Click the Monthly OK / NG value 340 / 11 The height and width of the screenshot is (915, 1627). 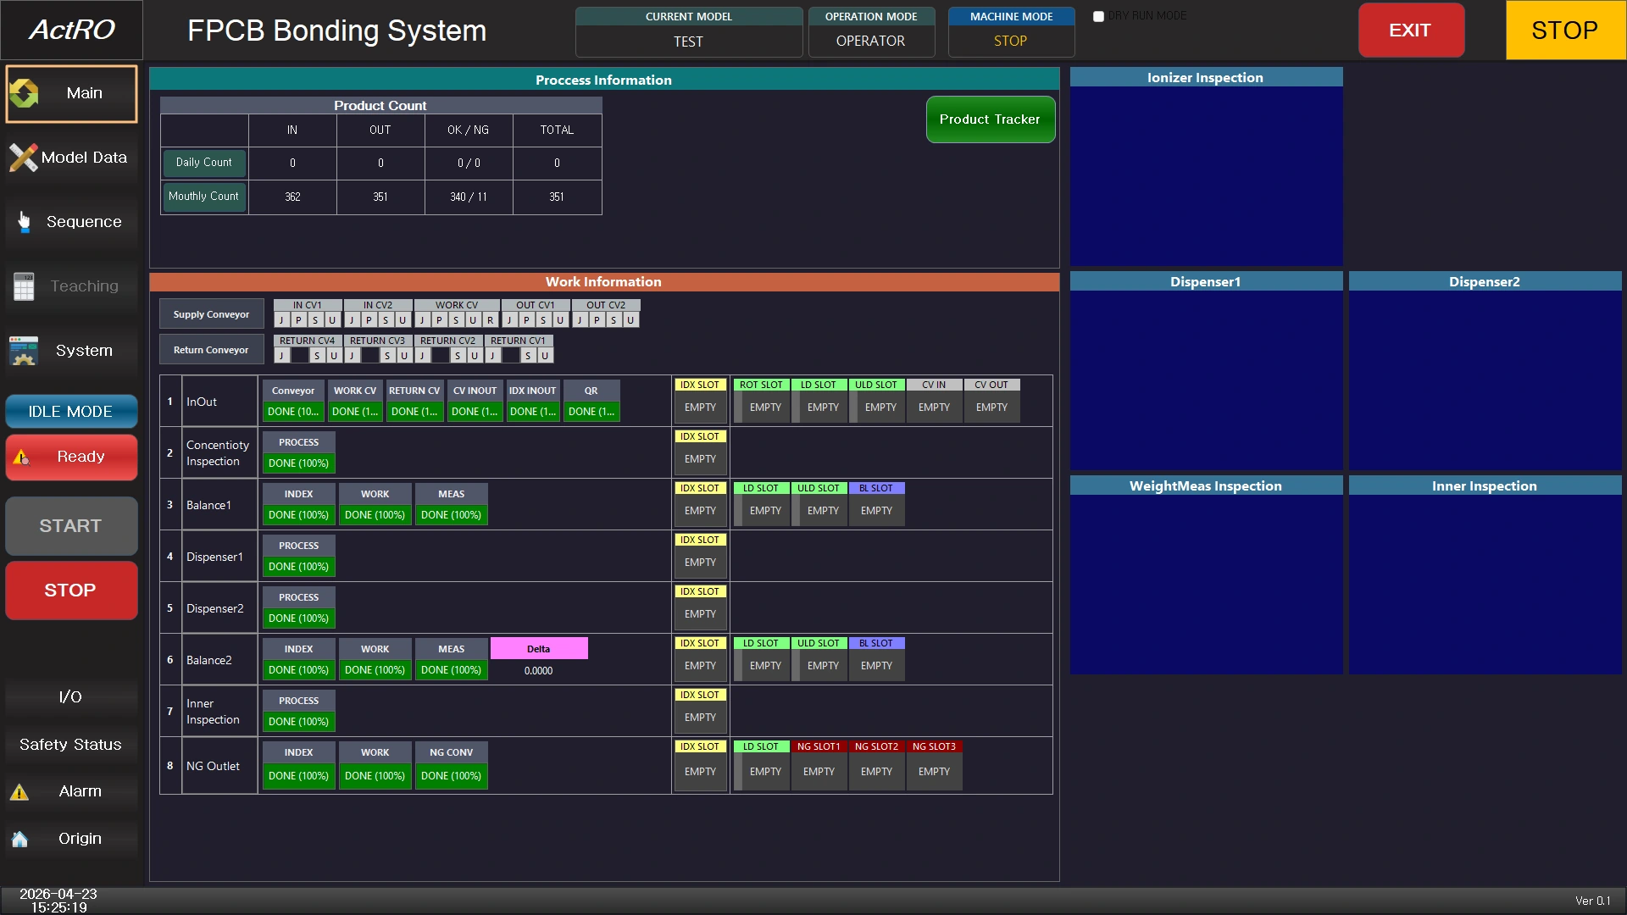(469, 197)
